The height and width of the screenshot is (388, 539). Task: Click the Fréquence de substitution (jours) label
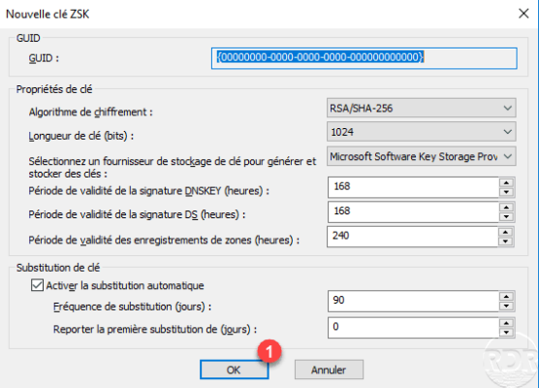[x=133, y=307]
